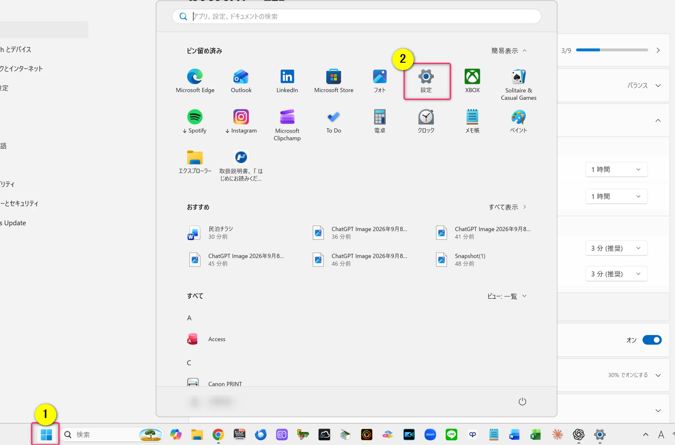The width and height of the screenshot is (675, 445).
Task: Launch the XBOX app
Action: click(x=472, y=81)
